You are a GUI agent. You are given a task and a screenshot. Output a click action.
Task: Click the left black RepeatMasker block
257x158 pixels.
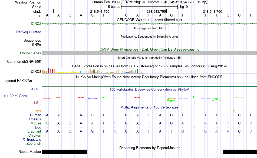[x=65, y=152]
